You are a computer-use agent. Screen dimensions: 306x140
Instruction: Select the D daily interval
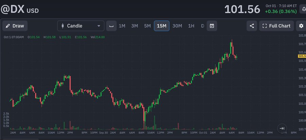[x=203, y=26]
